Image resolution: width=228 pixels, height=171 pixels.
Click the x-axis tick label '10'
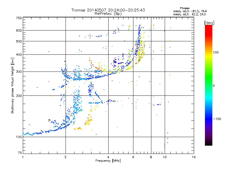[165, 157]
